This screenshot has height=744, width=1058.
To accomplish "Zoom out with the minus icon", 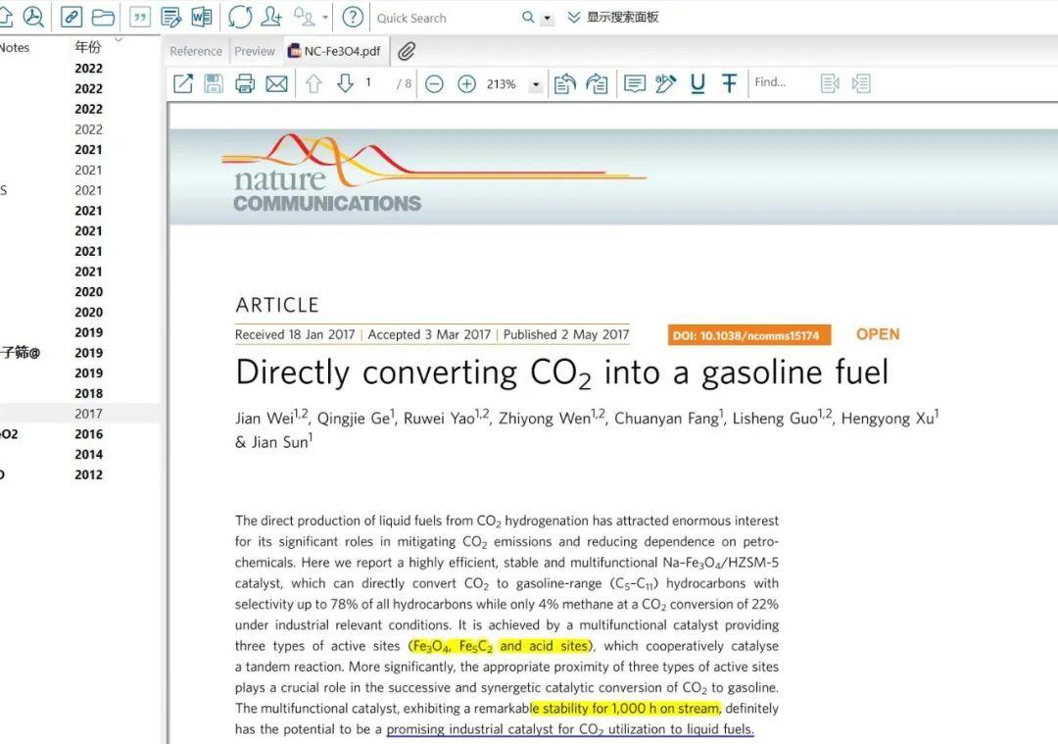I will pos(435,83).
